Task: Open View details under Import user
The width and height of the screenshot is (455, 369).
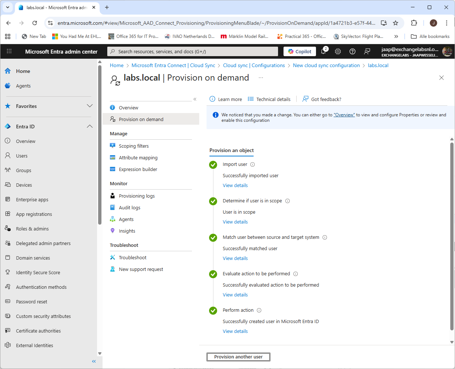Action: click(x=235, y=186)
